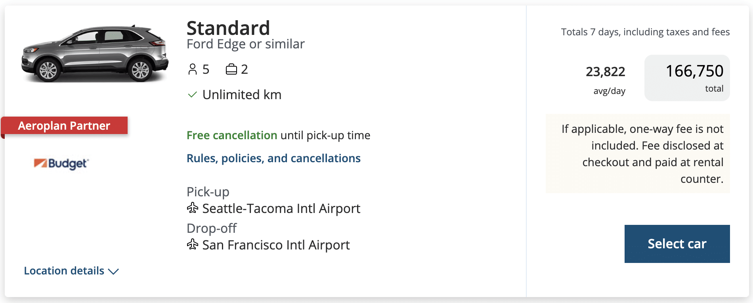Click Seattle-Tacoma Intl Airport pick-up location
The width and height of the screenshot is (753, 303).
point(281,209)
